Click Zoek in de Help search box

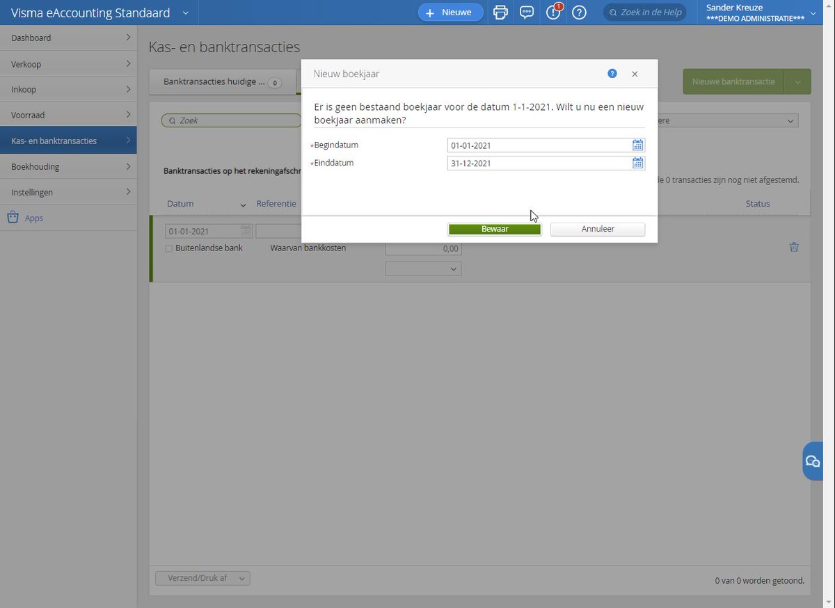tap(644, 13)
